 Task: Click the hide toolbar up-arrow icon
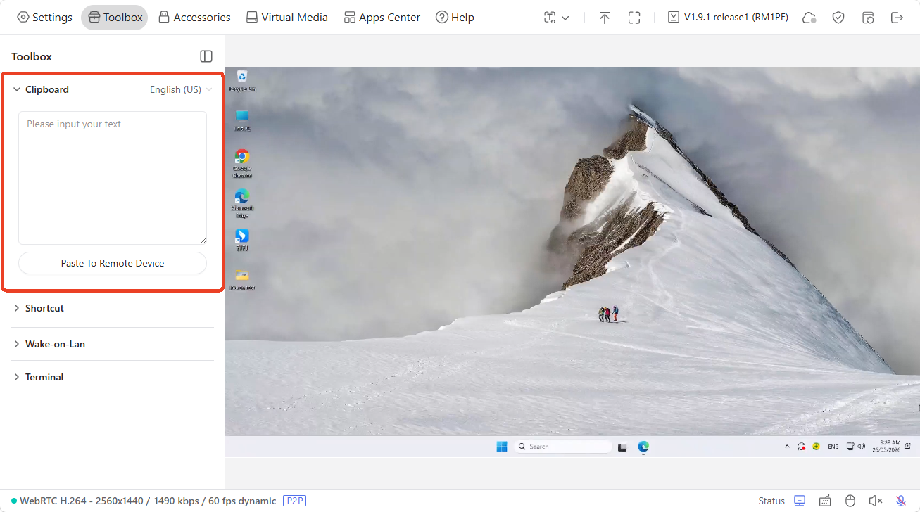605,18
